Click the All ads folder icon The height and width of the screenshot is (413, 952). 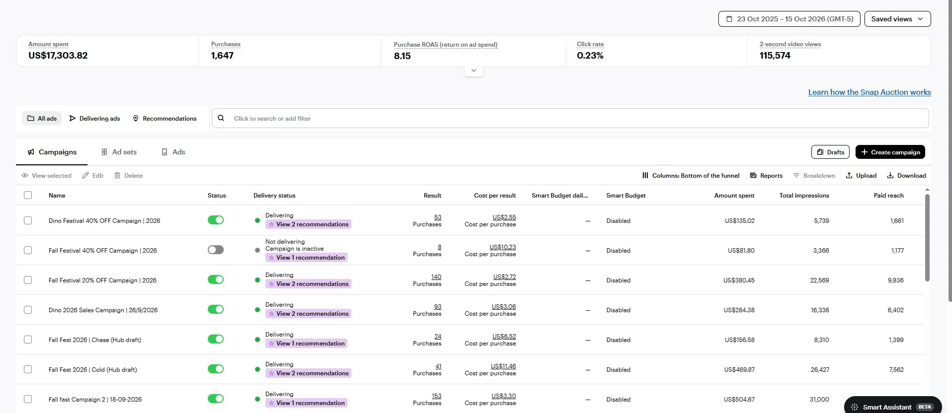(31, 118)
